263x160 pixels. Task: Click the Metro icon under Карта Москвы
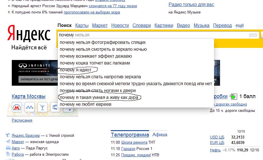[x=17, y=107]
